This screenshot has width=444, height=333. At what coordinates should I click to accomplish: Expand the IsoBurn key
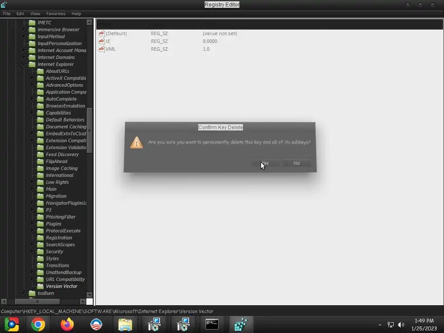coord(24,294)
